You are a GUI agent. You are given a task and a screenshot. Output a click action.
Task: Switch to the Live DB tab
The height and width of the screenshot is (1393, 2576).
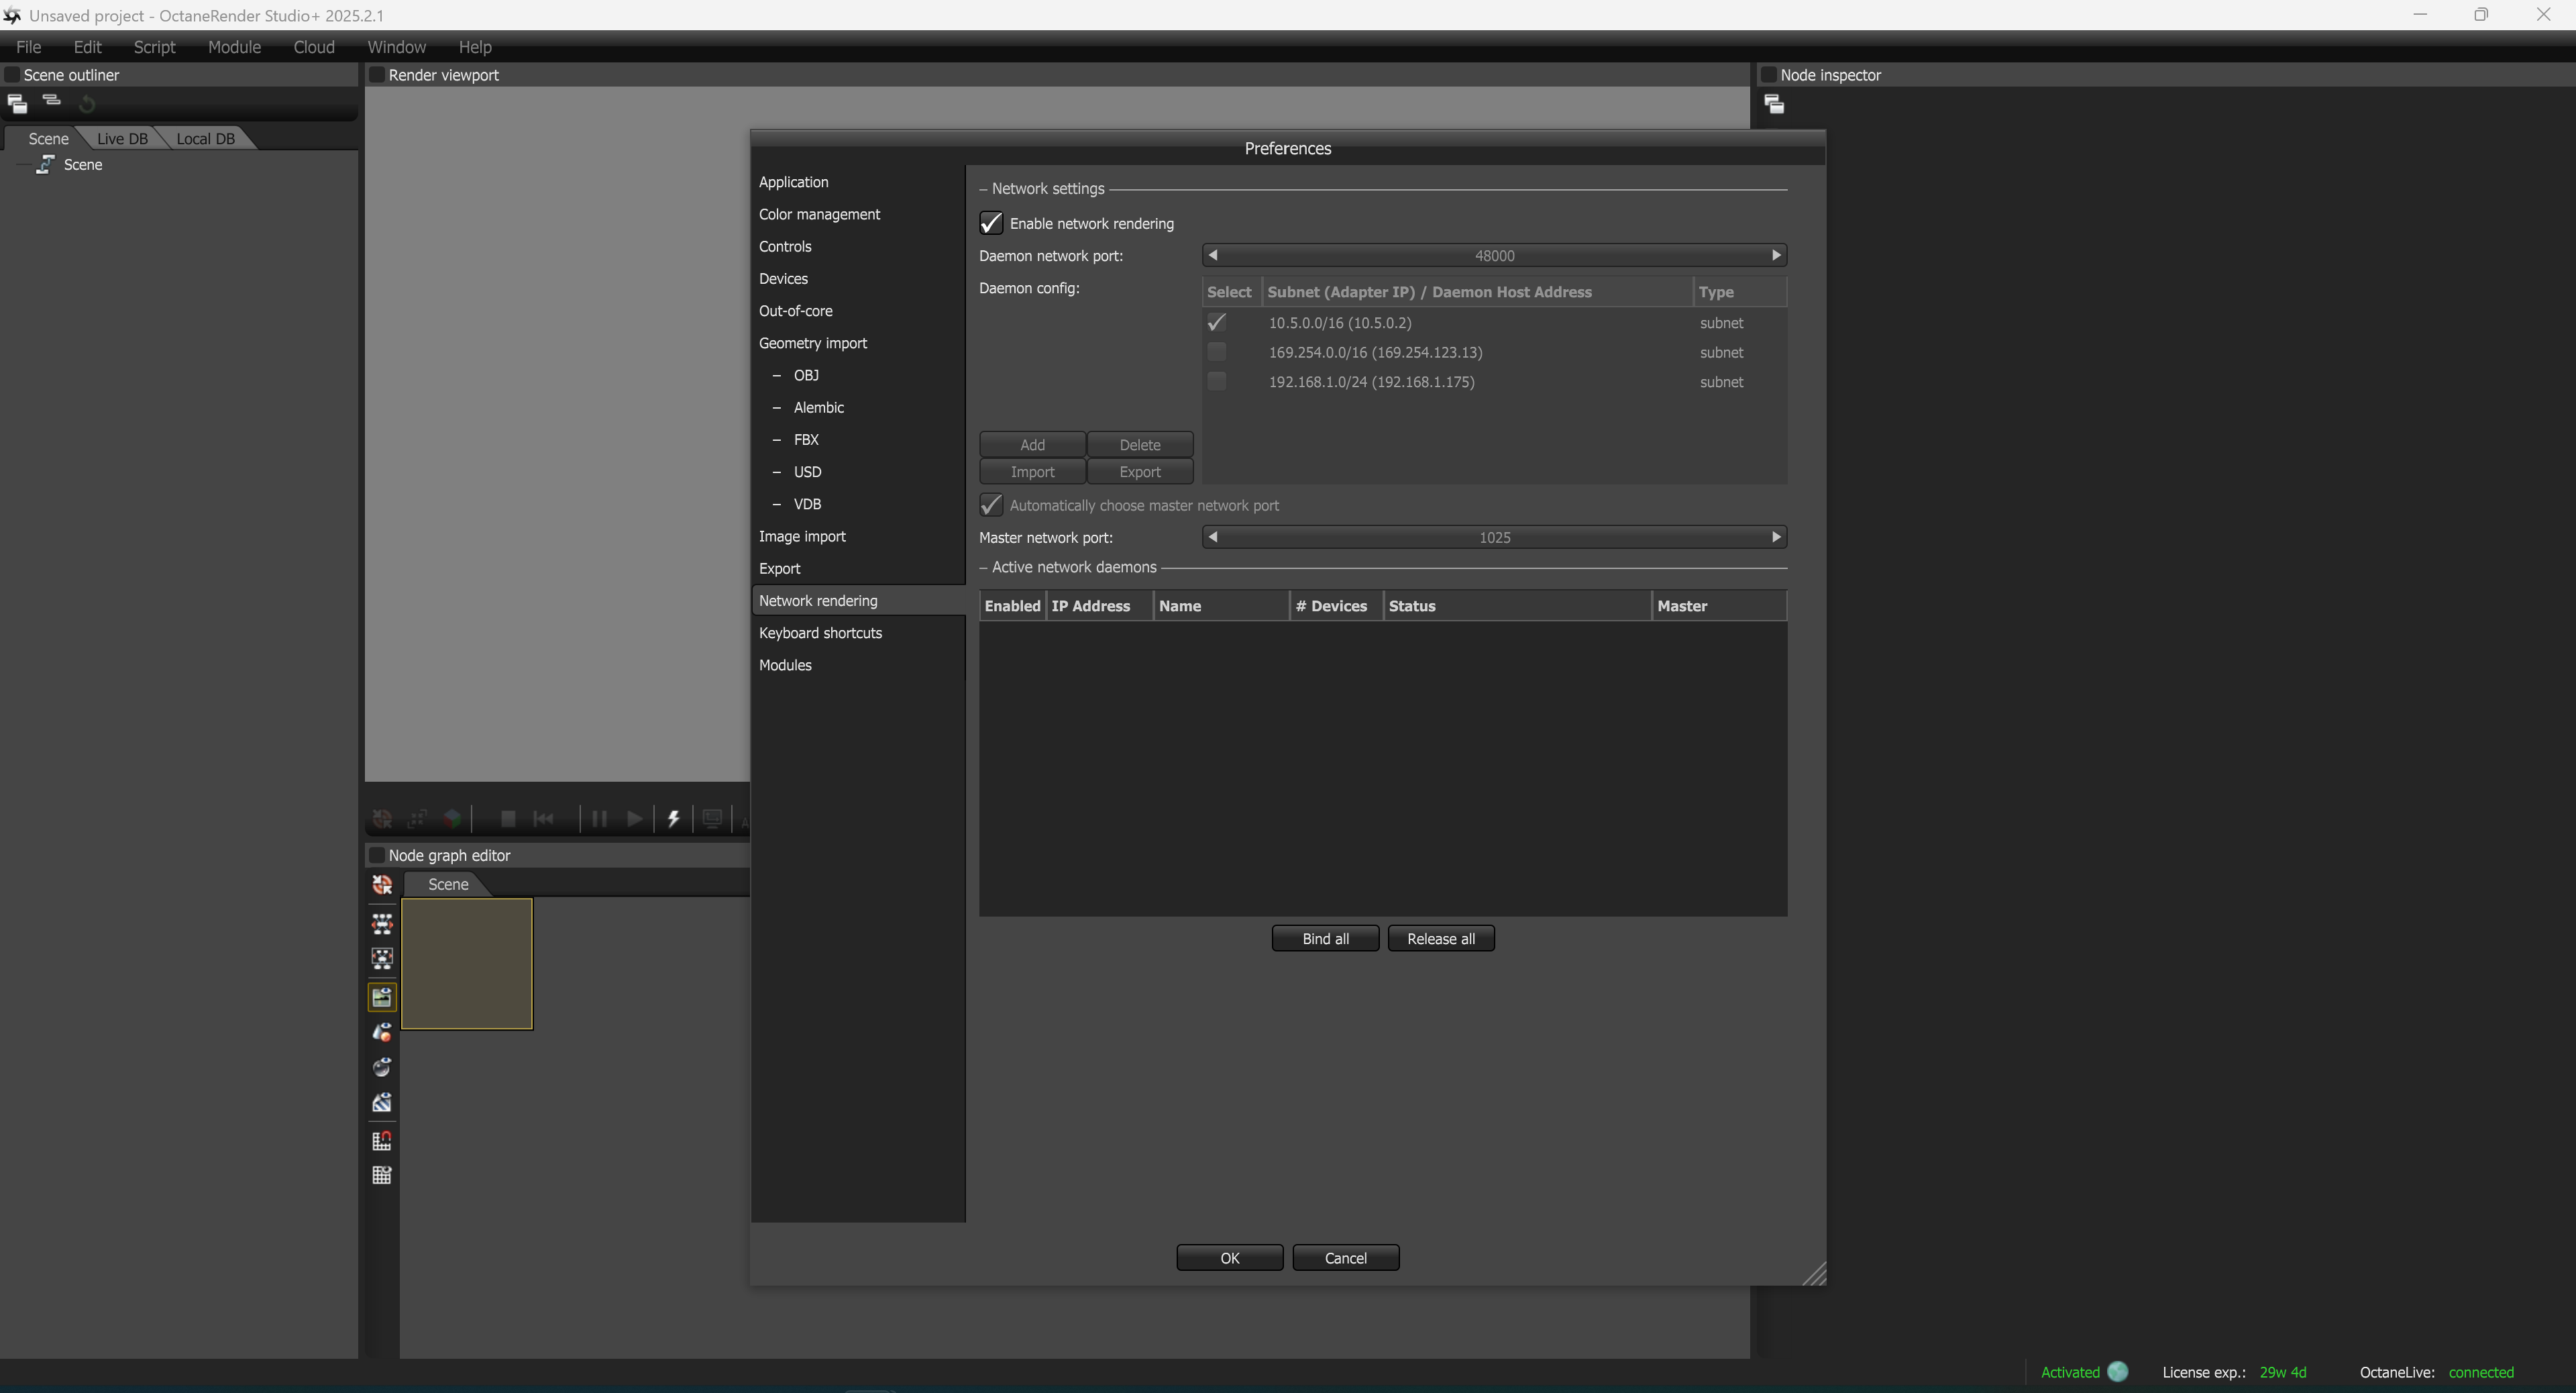(x=122, y=139)
